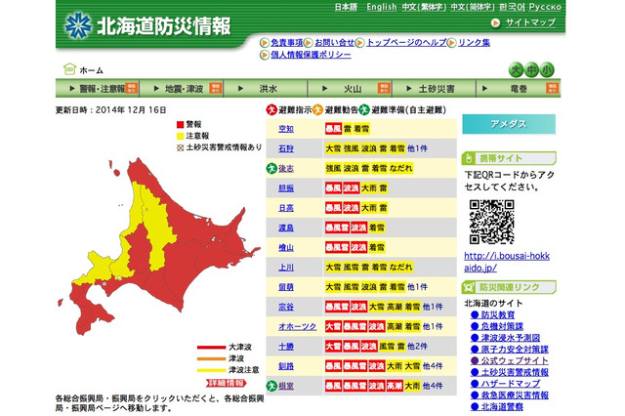The height and width of the screenshot is (416, 625).
Task: Open the サイトマップ link
Action: [530, 22]
